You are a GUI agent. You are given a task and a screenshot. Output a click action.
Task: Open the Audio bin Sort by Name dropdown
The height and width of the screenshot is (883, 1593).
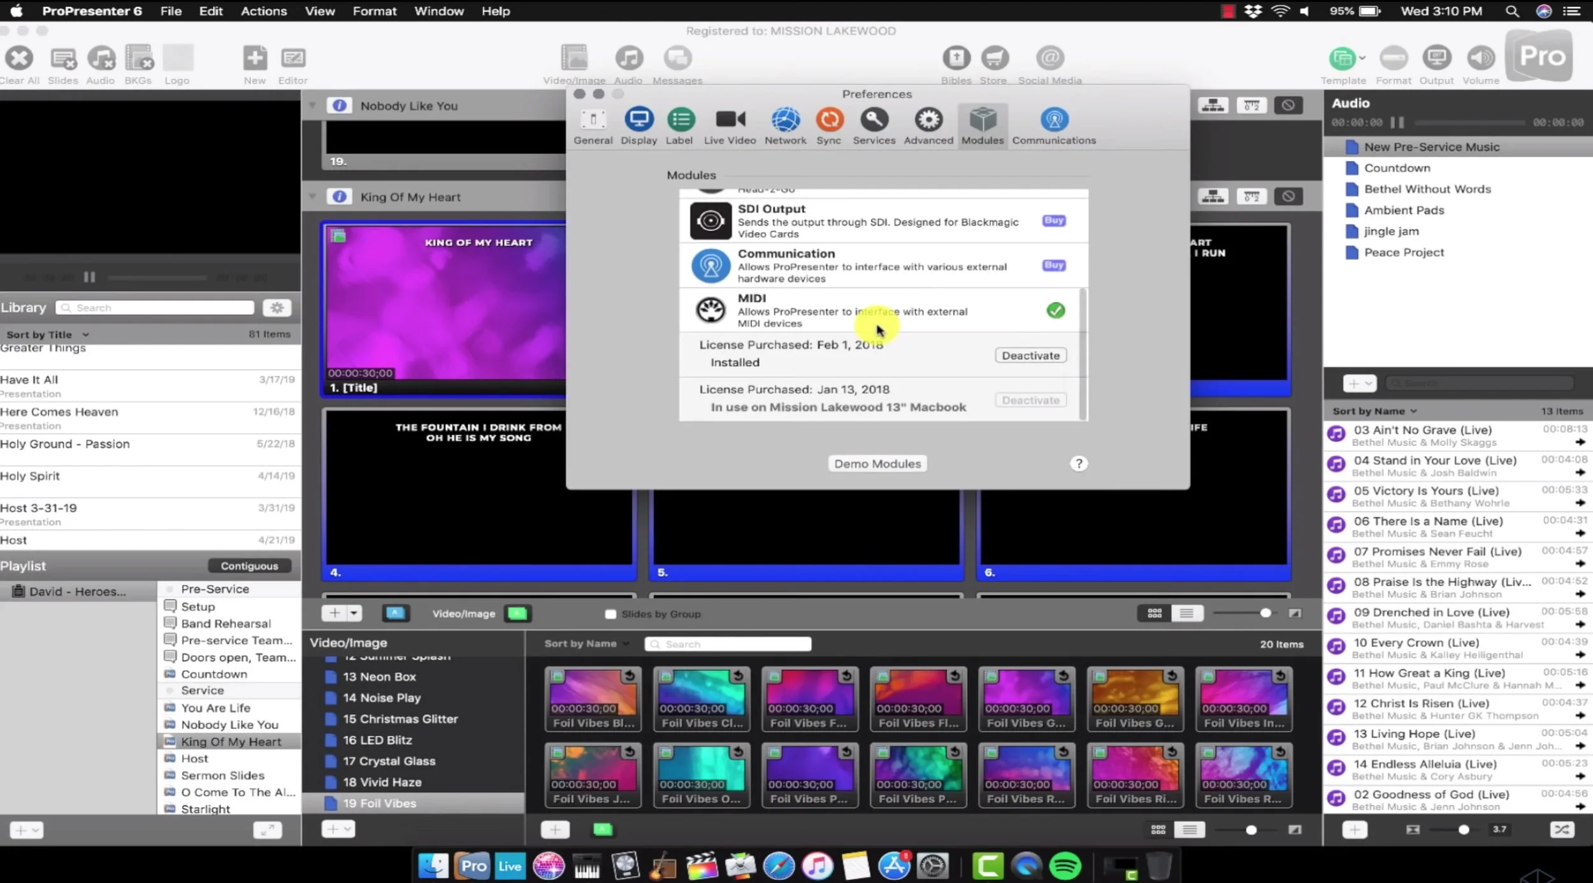click(x=1374, y=411)
